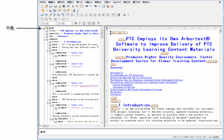Open the Conclusion link
This screenshot has height=140, width=224.
tap(115, 94)
